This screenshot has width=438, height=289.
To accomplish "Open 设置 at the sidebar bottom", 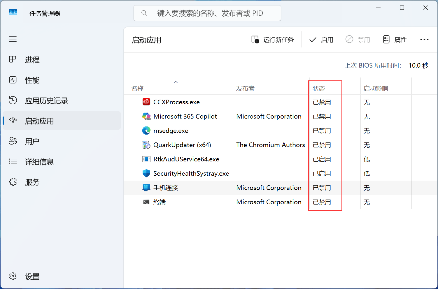I will click(32, 276).
